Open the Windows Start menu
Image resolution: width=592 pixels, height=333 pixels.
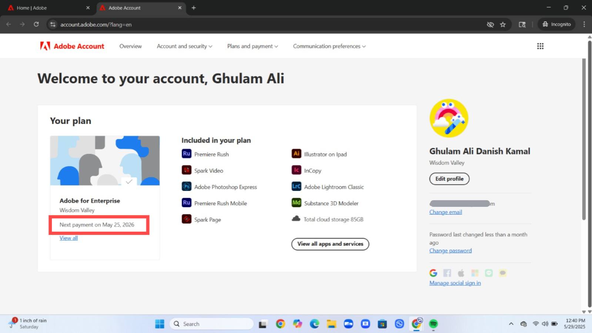(160, 324)
